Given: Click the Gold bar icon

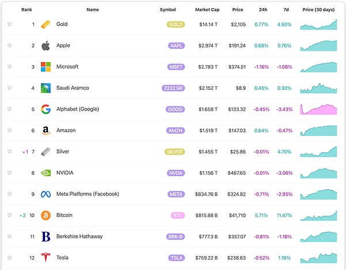Looking at the screenshot, I should click(46, 24).
